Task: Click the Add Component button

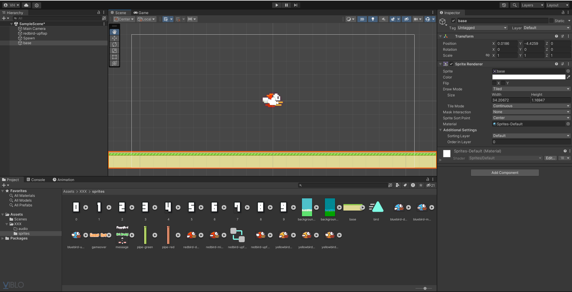Action: click(505, 173)
